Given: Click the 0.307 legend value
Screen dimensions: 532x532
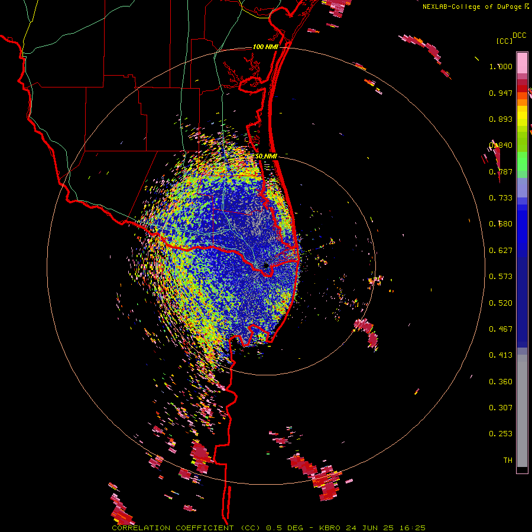Looking at the screenshot, I should coord(501,407).
